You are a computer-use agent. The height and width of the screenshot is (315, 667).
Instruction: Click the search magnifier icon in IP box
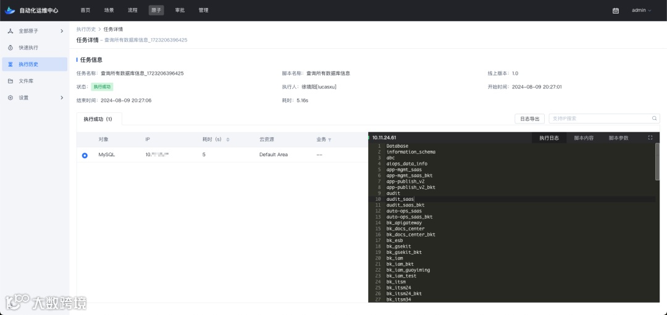[654, 119]
